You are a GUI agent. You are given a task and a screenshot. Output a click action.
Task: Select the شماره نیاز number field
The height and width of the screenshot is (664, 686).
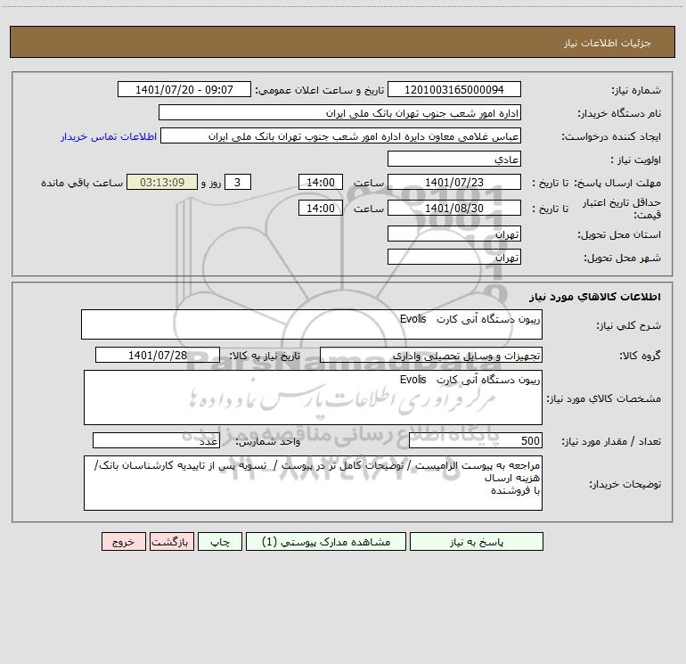pos(454,89)
